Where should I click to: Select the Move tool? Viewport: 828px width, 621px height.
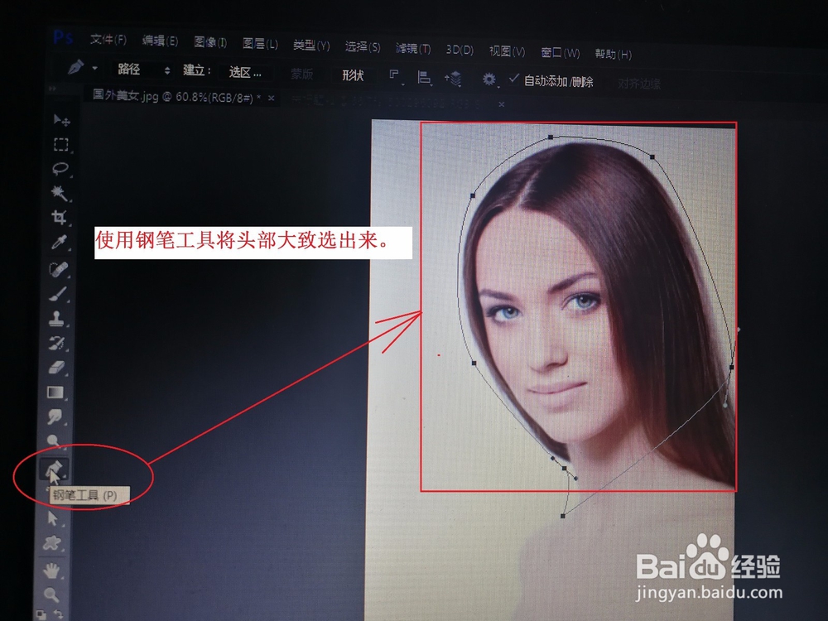coord(61,120)
